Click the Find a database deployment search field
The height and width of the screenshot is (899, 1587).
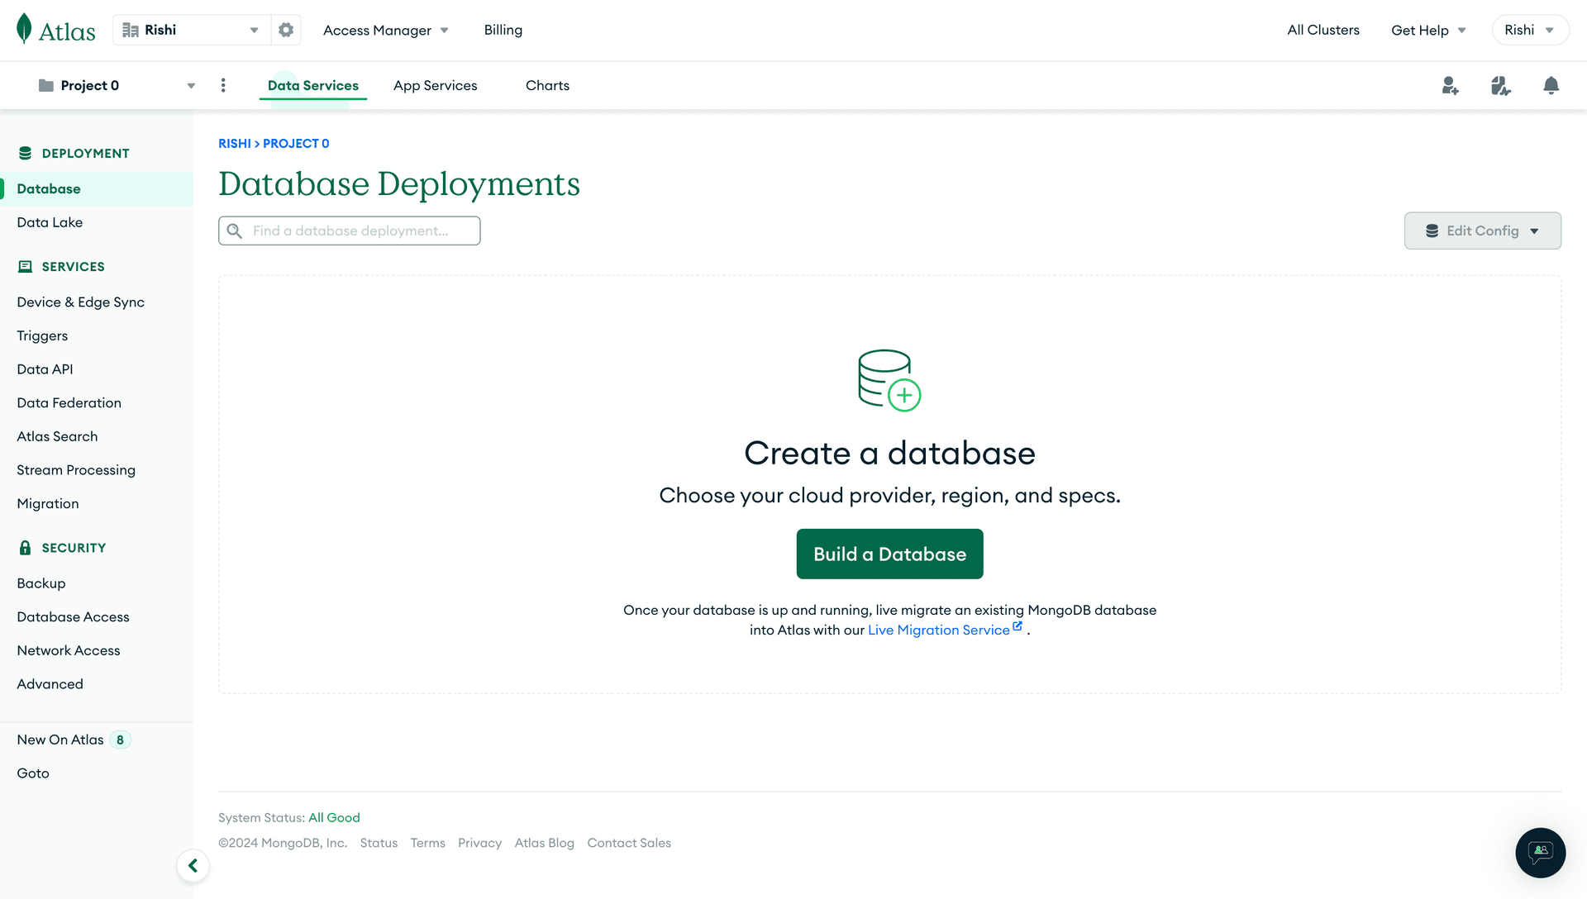[350, 230]
